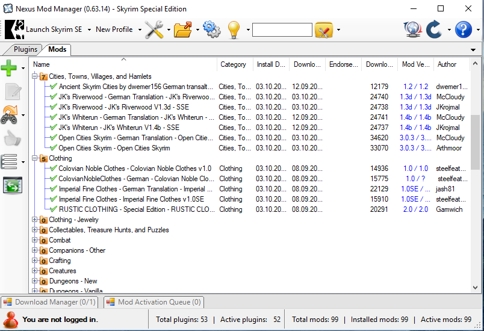Click Launch Skyrim SE button

tap(48, 29)
